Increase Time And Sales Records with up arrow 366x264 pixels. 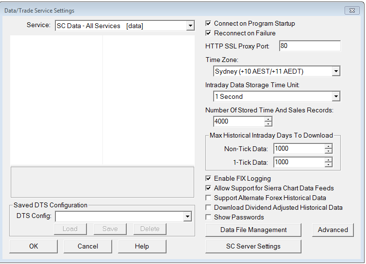click(x=268, y=119)
